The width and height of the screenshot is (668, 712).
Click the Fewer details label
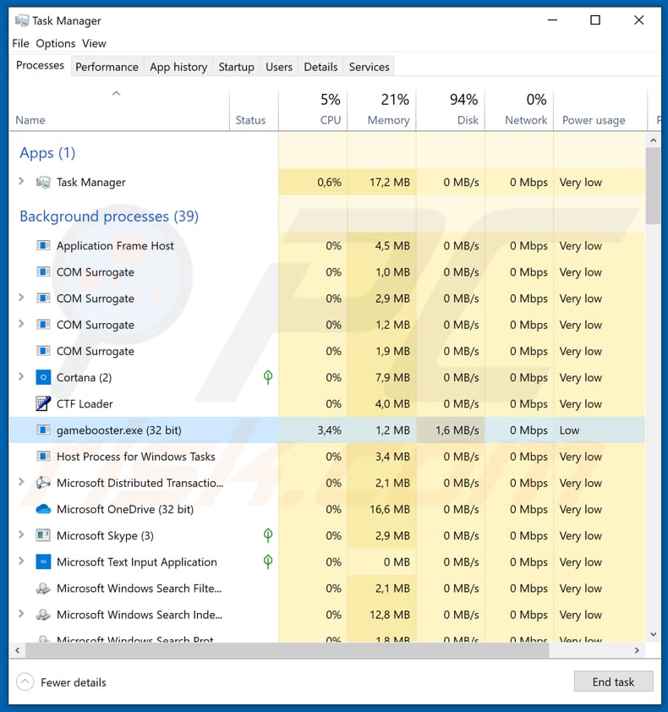coord(73,682)
